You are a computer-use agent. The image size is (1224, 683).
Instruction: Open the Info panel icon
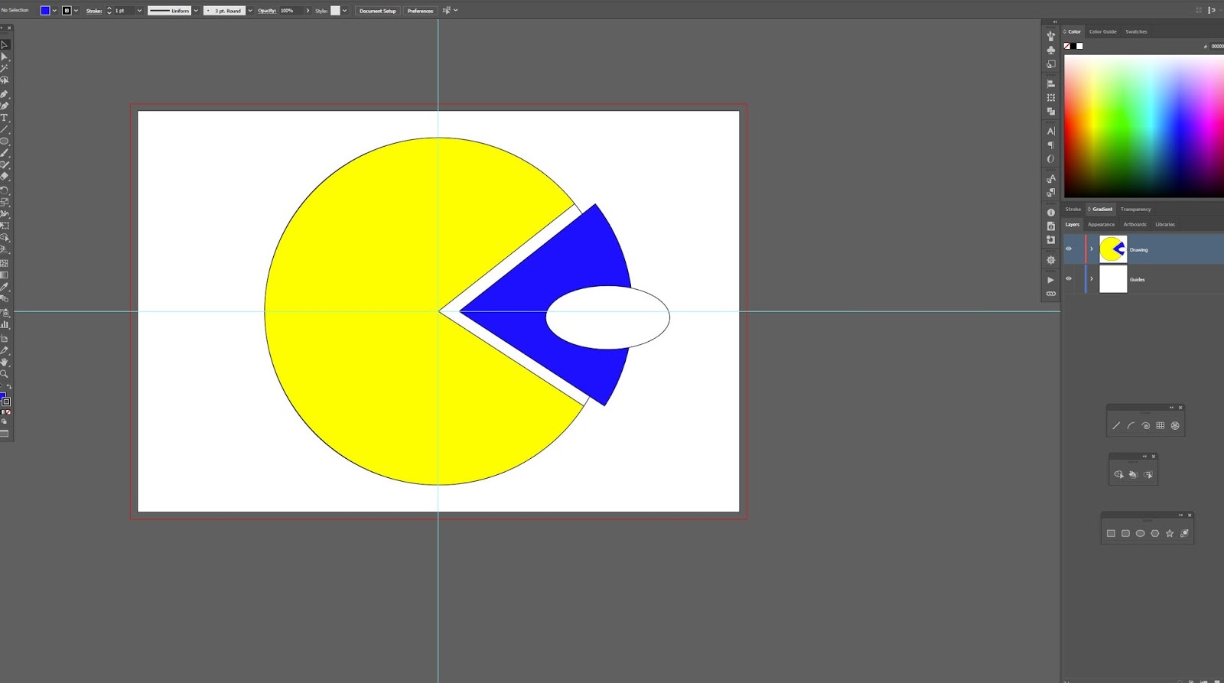click(1050, 212)
